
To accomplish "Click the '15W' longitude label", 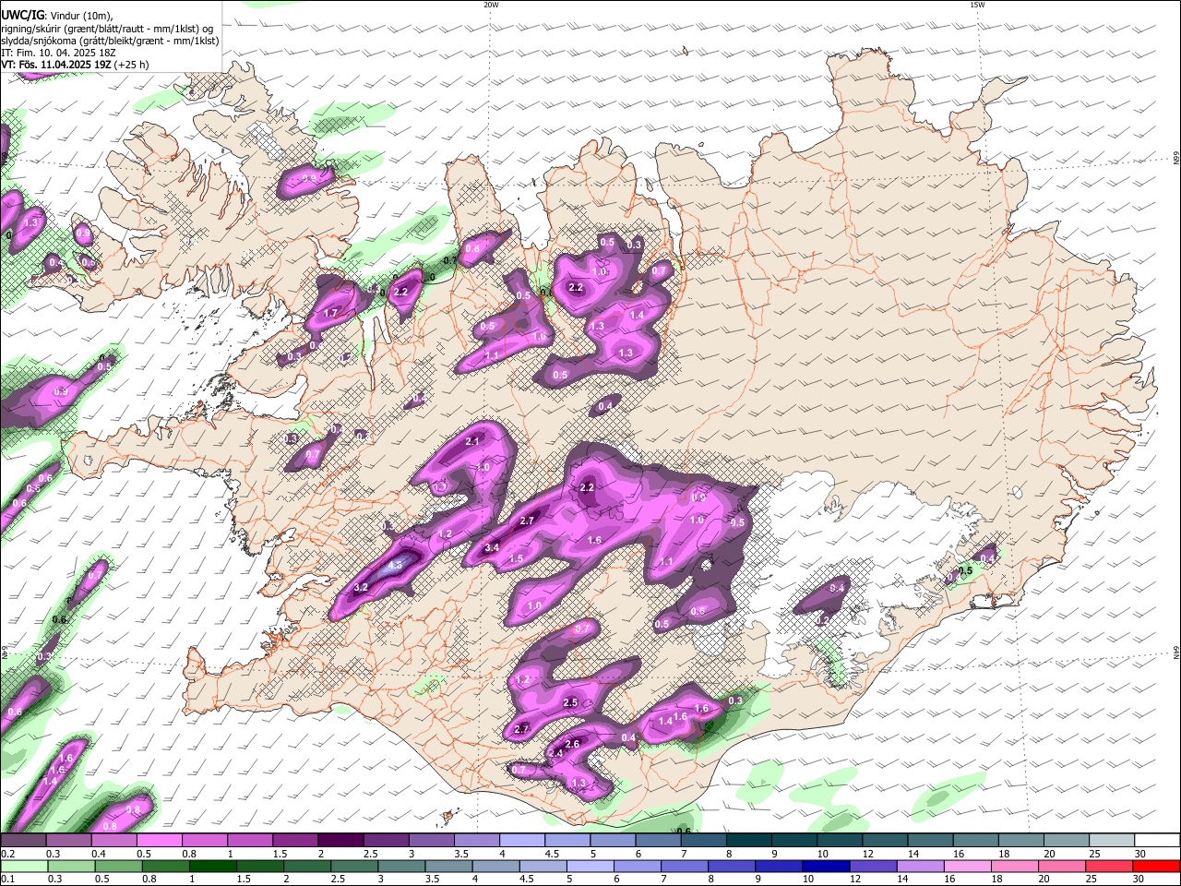I will (976, 5).
